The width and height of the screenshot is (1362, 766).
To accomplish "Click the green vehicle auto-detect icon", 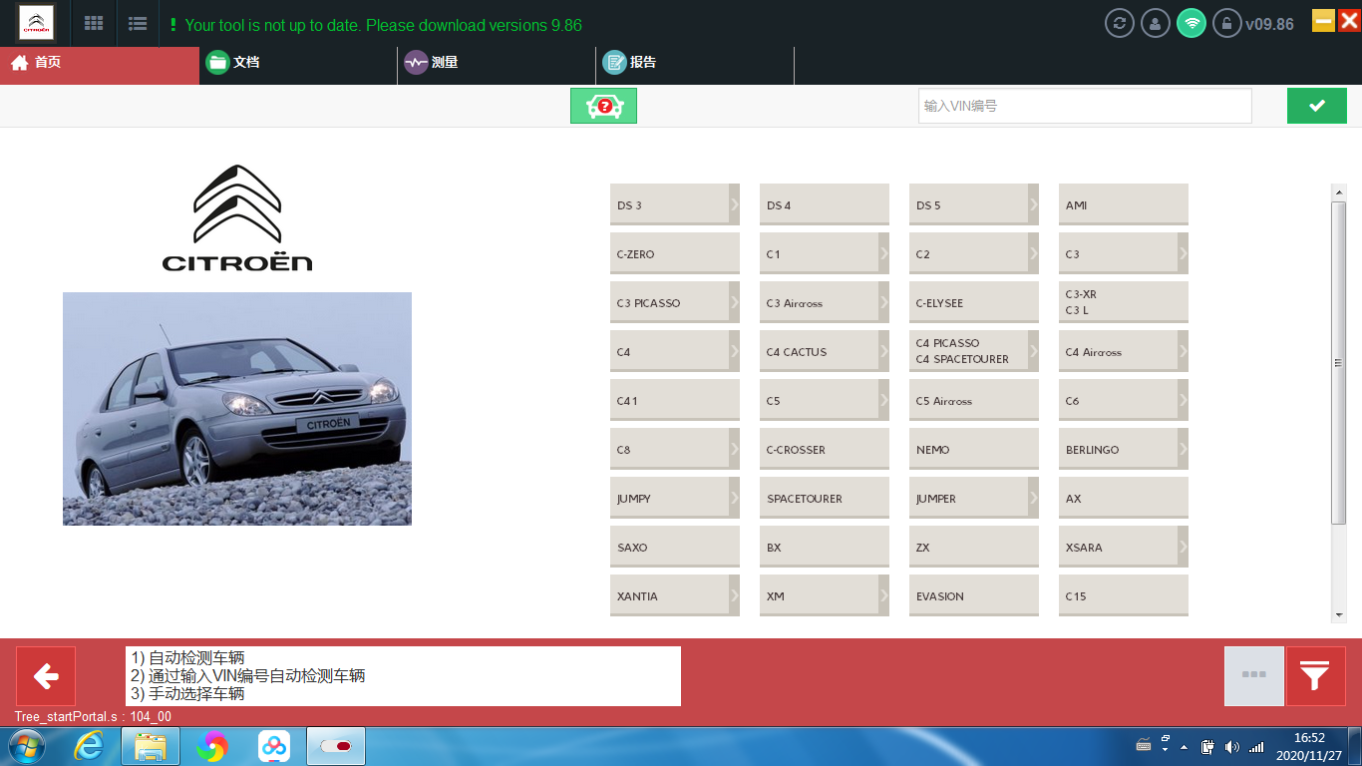I will pos(603,106).
